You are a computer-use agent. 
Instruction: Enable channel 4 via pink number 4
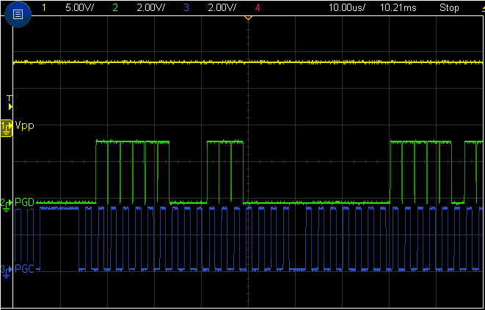click(257, 8)
